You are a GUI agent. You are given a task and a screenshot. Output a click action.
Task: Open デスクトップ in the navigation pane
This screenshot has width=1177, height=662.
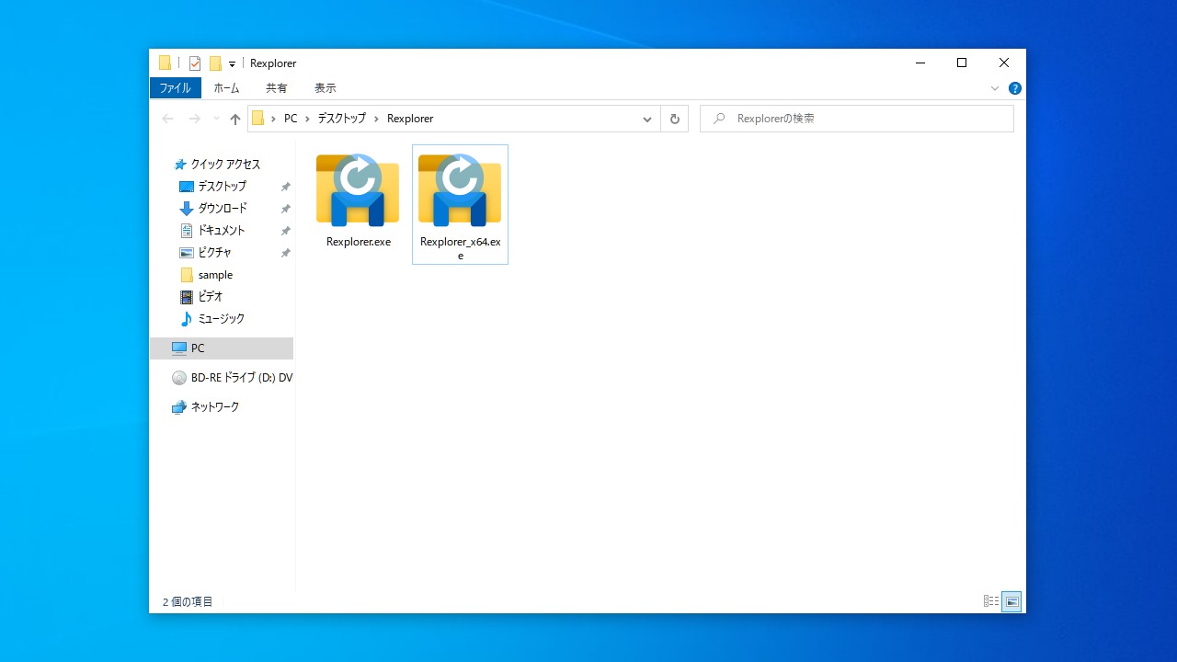point(223,187)
